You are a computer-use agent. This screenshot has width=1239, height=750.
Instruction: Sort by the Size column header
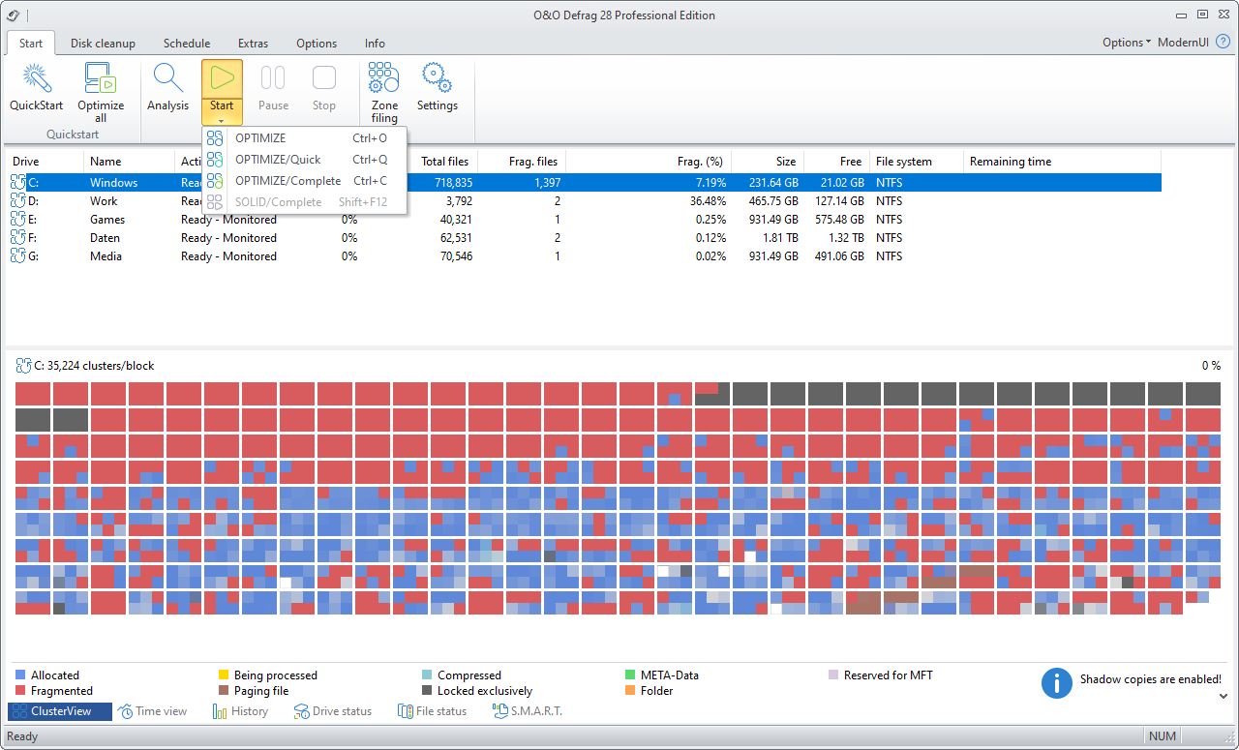point(768,162)
